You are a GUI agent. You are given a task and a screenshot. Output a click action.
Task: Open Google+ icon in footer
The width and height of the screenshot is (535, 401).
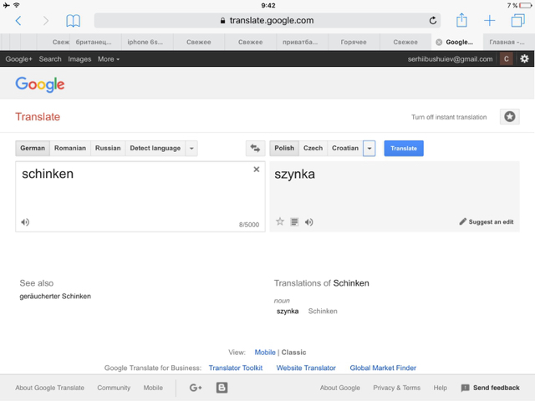point(196,388)
